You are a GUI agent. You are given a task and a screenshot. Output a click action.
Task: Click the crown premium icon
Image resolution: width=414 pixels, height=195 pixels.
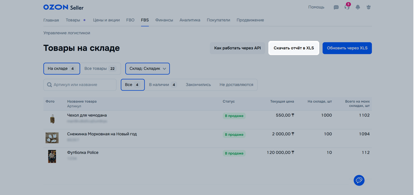coord(369,7)
